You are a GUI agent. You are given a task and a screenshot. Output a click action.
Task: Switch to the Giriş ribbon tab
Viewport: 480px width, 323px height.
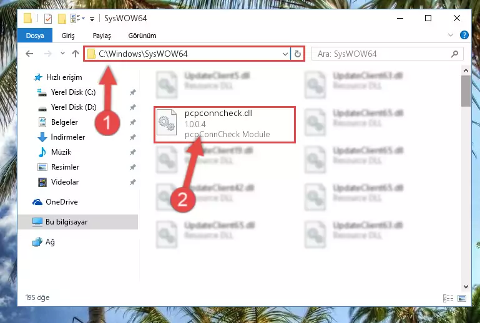coord(68,36)
